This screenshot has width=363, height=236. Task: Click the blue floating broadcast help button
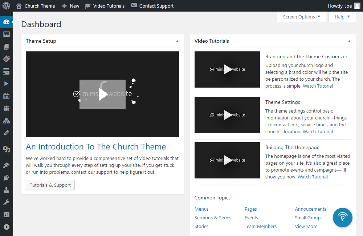tap(342, 217)
